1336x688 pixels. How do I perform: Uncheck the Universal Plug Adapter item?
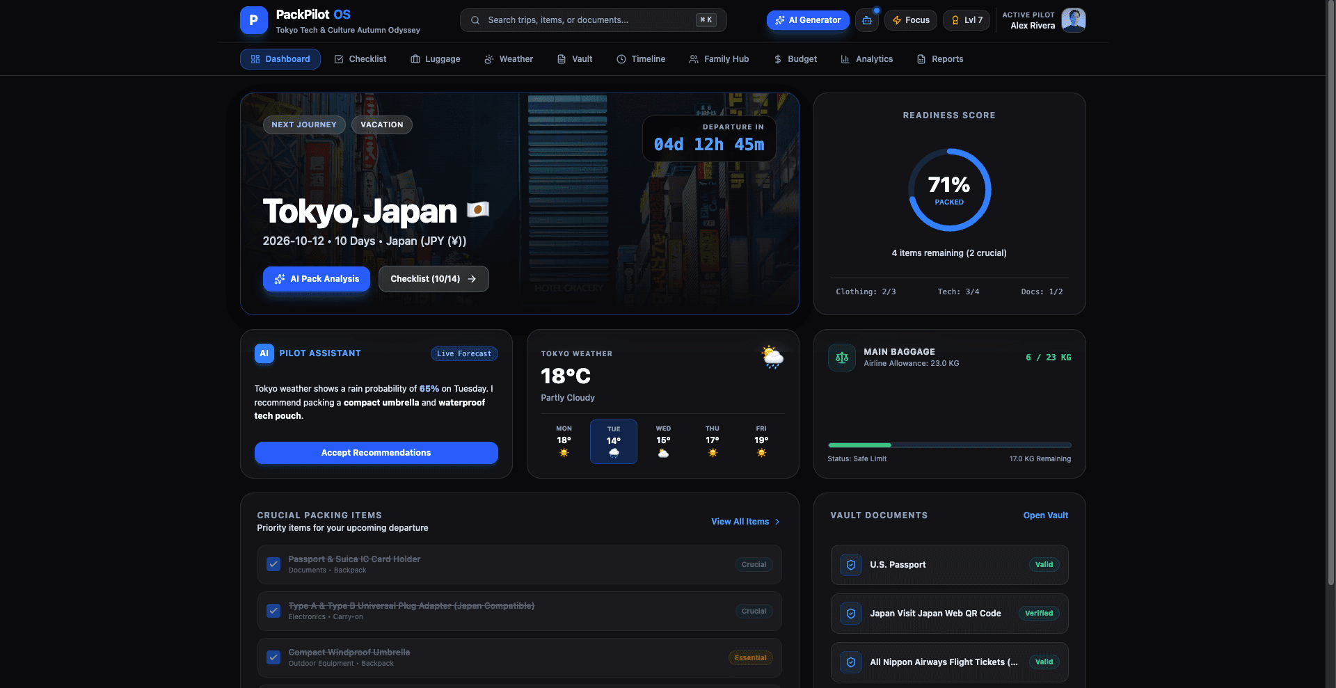[x=273, y=611]
